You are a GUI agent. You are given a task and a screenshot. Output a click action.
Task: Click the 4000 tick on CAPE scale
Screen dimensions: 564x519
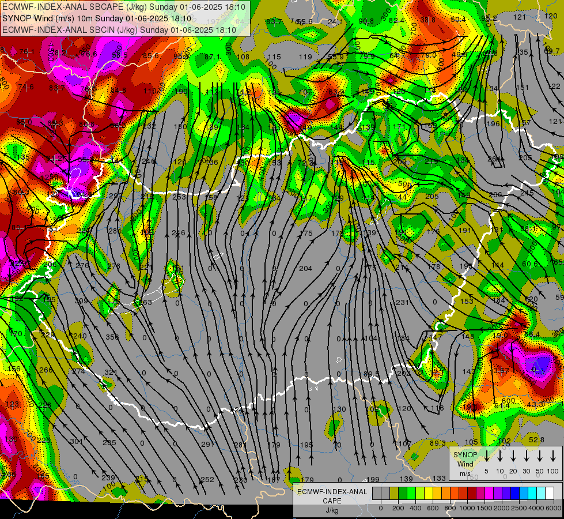pyautogui.click(x=536, y=508)
